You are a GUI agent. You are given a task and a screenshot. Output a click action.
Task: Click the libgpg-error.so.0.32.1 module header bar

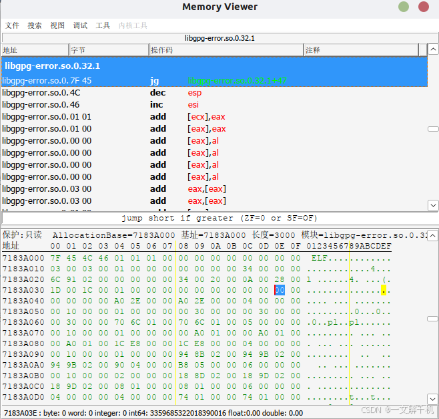tap(214, 66)
